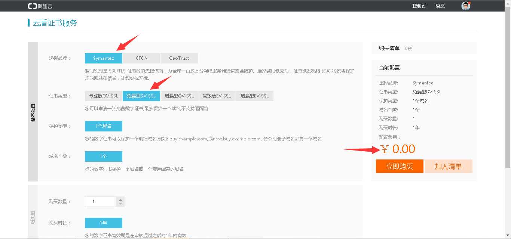Click 免费型DV SSL value in current configuration
This screenshot has height=239, width=511.
[x=427, y=92]
